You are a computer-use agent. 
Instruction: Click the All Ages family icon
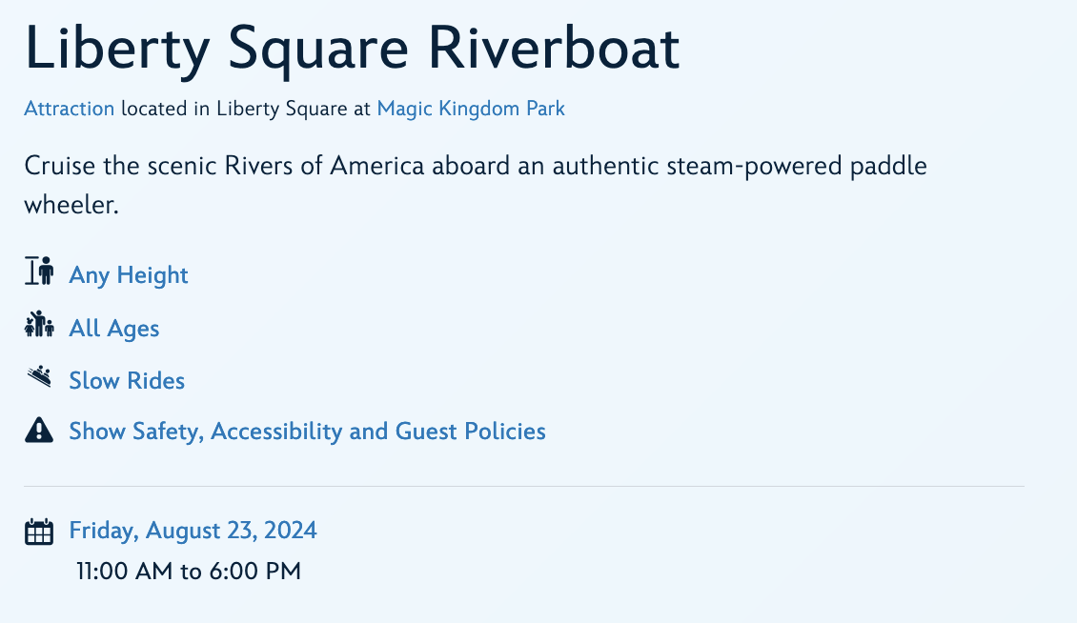click(x=39, y=326)
